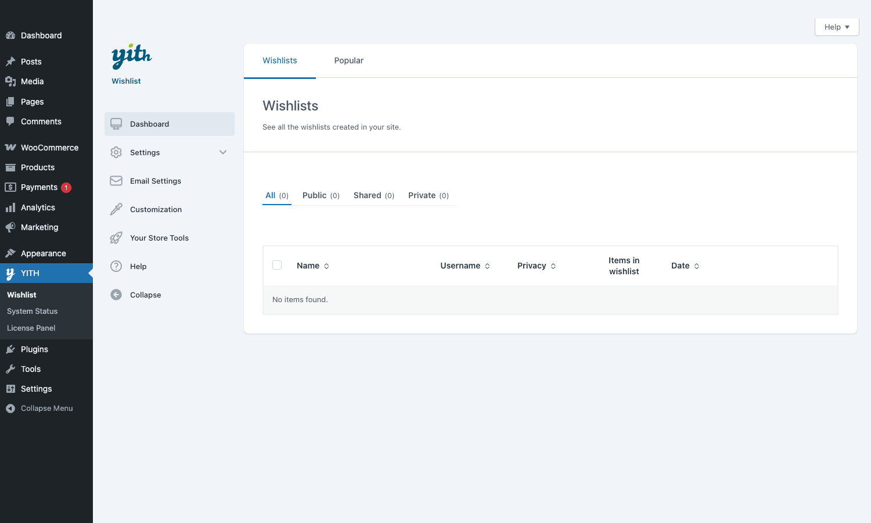Image resolution: width=871 pixels, height=523 pixels.
Task: Click the Posts pushpin icon
Action: tap(10, 62)
